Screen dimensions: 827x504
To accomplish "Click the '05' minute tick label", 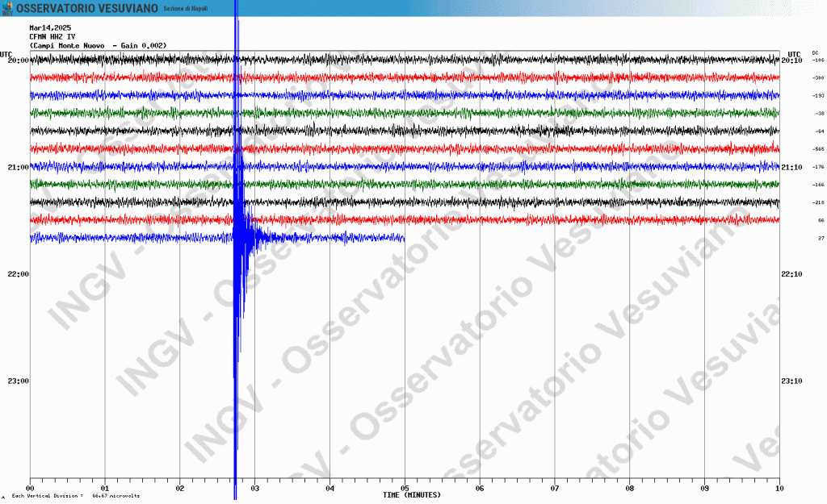I will (405, 489).
